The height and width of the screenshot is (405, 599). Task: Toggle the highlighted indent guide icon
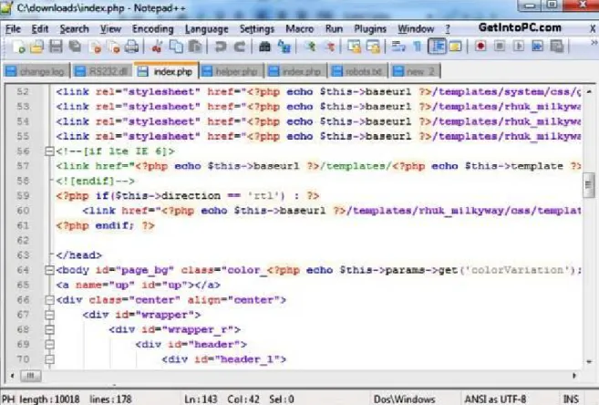(x=437, y=47)
